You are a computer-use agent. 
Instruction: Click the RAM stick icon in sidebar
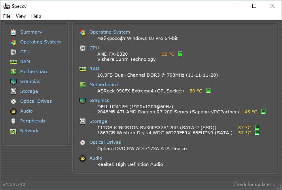click(13, 62)
